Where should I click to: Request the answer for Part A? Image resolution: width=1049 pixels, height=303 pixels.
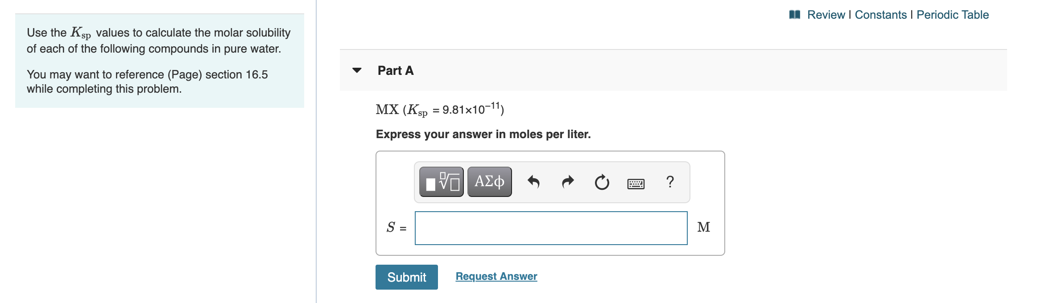coord(496,276)
